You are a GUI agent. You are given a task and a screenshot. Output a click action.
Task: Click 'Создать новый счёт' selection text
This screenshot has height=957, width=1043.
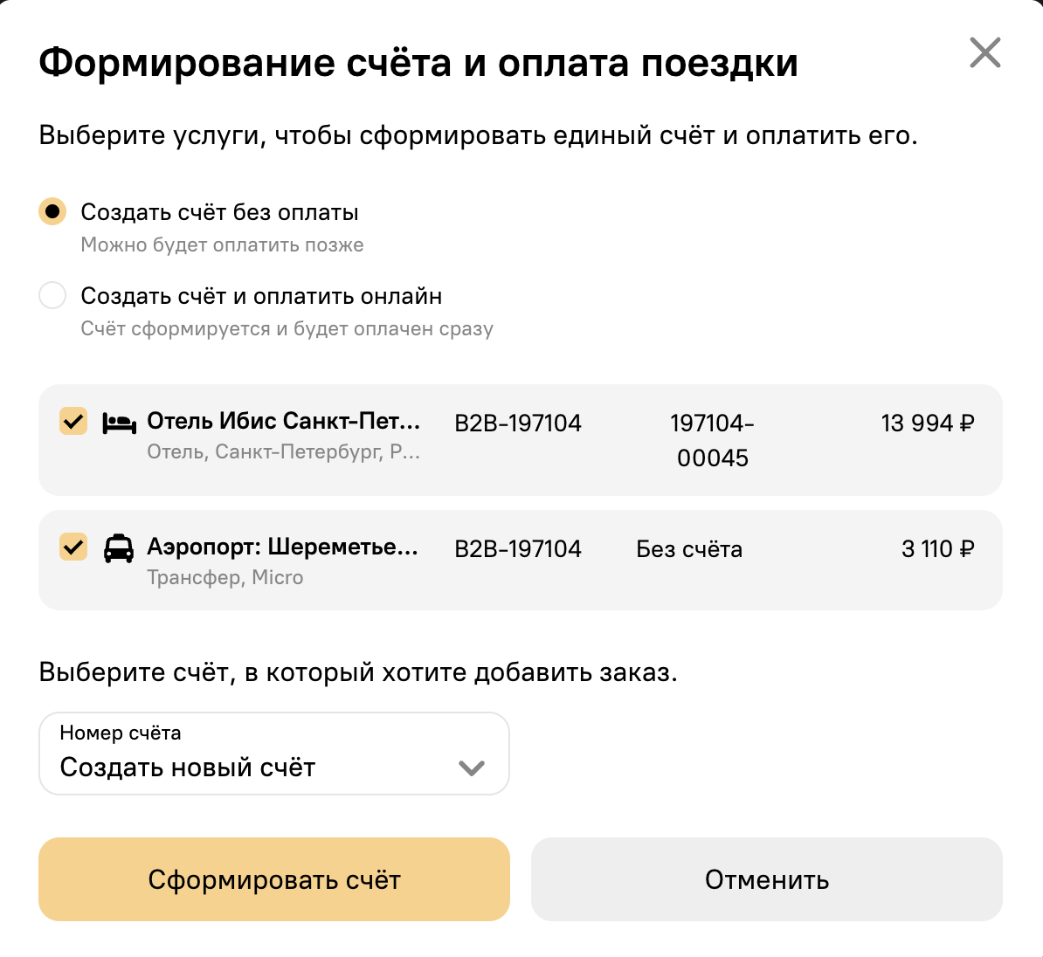coord(188,768)
